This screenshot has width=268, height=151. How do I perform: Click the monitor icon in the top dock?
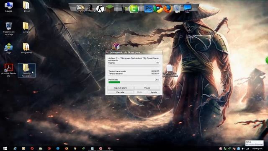pyautogui.click(x=187, y=8)
